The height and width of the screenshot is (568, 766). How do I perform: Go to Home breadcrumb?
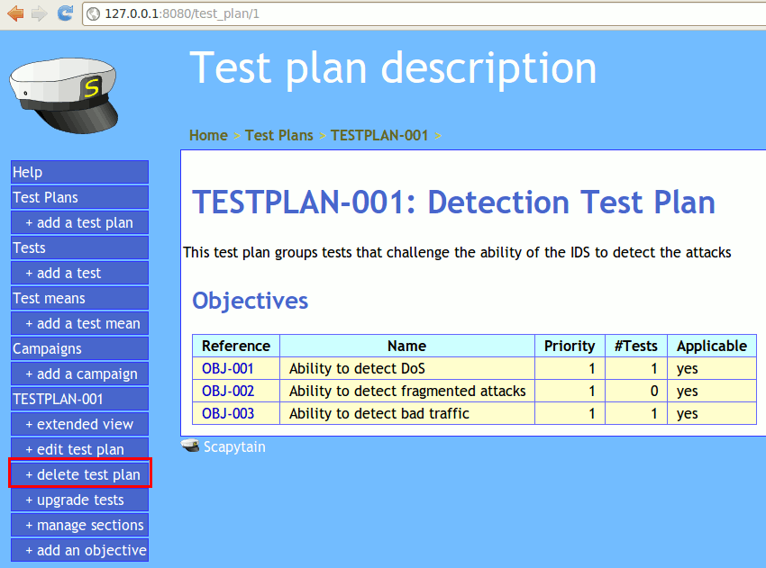point(208,135)
